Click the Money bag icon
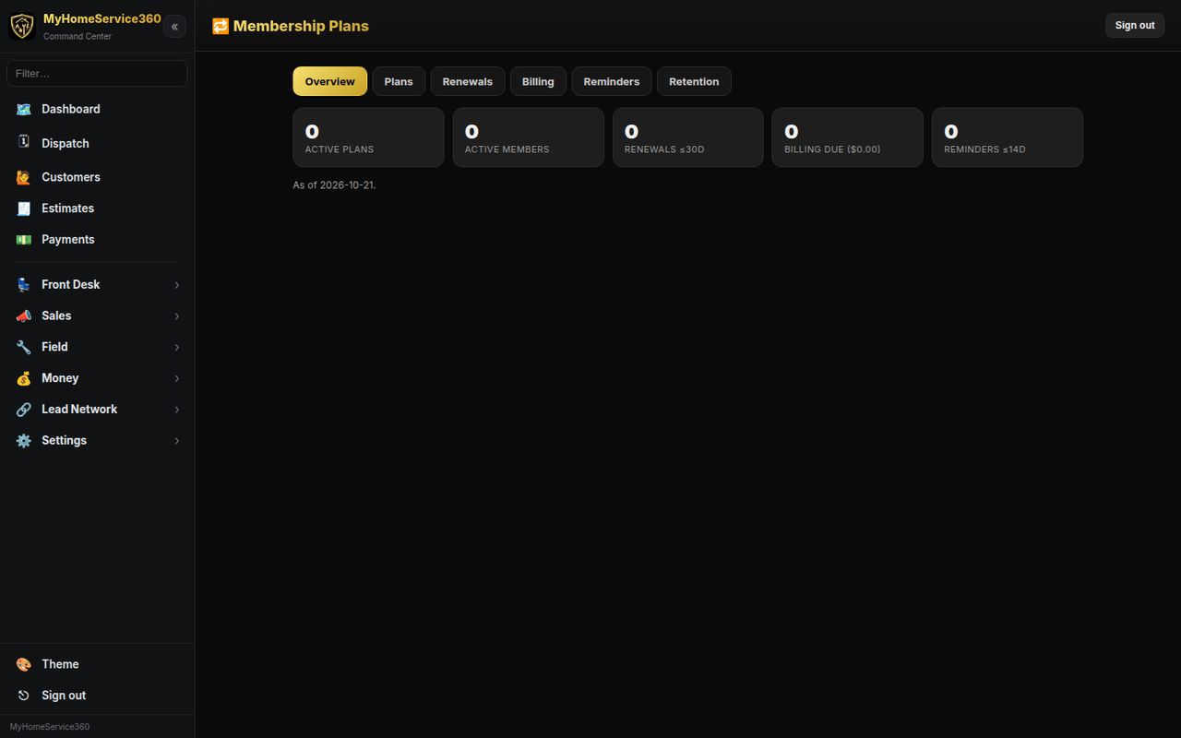The height and width of the screenshot is (738, 1181). coord(24,379)
